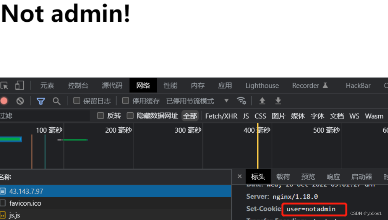Click the Not admin! page heading

pos(66,13)
